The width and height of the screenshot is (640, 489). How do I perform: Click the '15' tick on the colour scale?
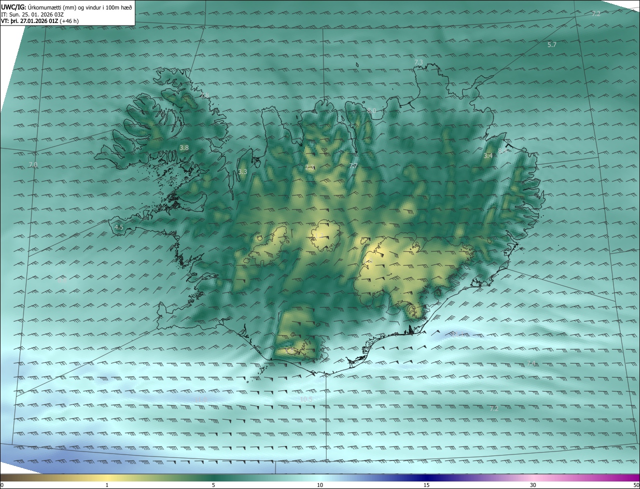click(x=426, y=485)
